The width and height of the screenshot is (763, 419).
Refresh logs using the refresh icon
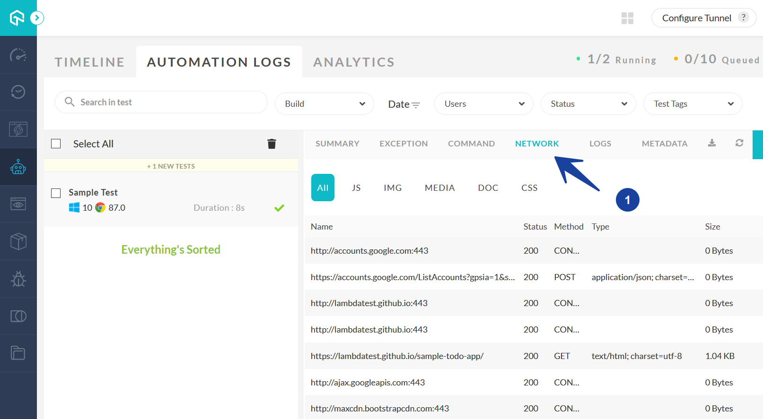click(739, 143)
